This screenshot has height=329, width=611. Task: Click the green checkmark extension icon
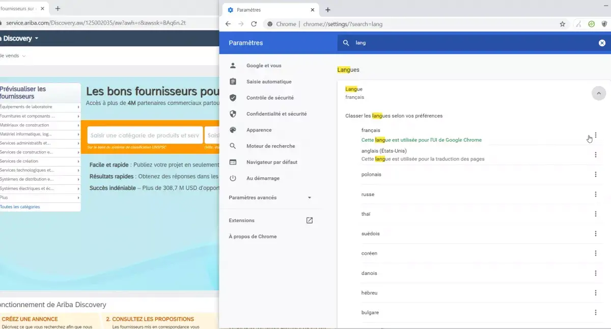tap(592, 24)
